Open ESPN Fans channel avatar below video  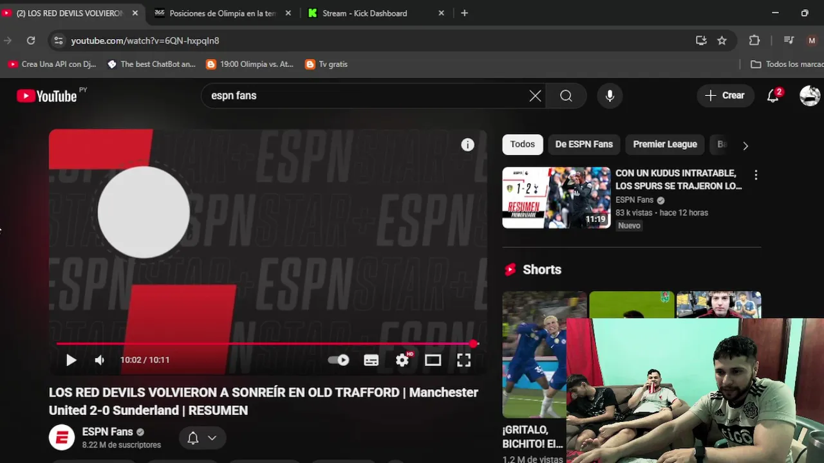[62, 438]
